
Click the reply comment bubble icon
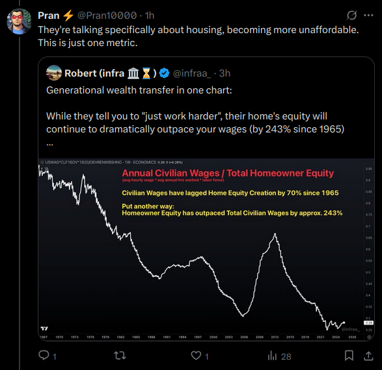(x=44, y=356)
